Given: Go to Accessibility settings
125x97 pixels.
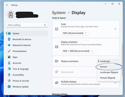Looking at the screenshot, I should [27, 75].
